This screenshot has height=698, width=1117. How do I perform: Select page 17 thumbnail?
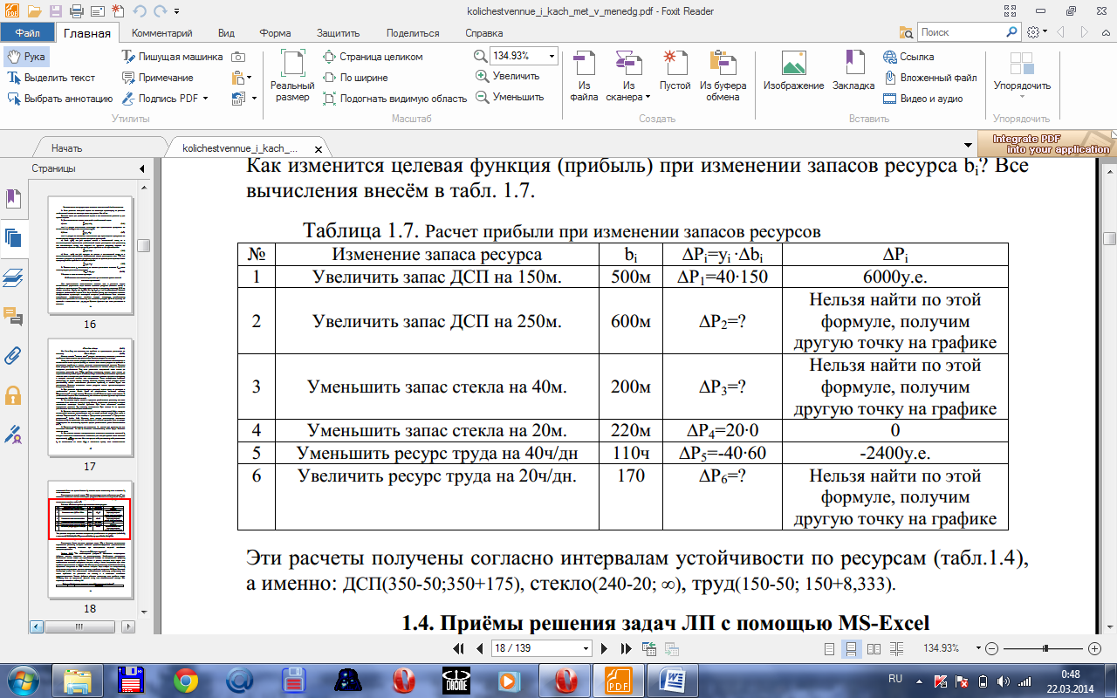(90, 397)
